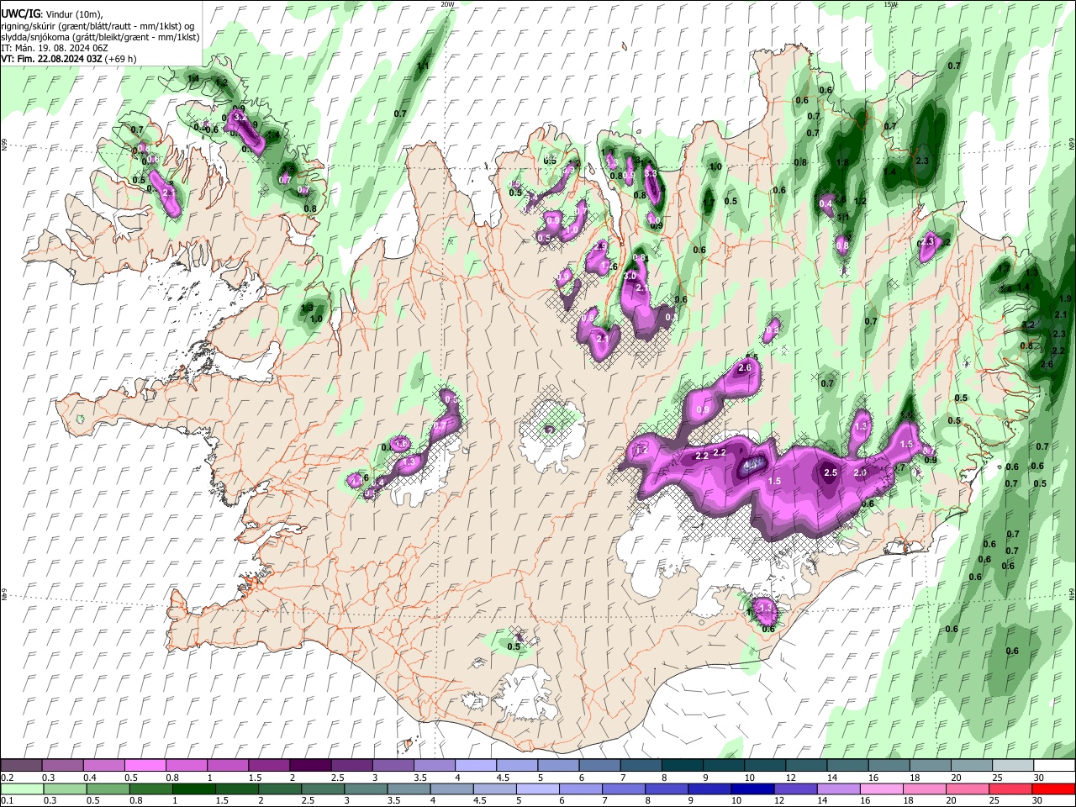This screenshot has height=807, width=1076.
Task: Select the mauve 0.2–0.3 snow swatch
Action: [23, 766]
